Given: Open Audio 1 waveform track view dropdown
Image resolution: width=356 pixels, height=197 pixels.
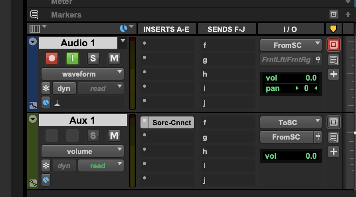Looking at the screenshot, I should 83,74.
